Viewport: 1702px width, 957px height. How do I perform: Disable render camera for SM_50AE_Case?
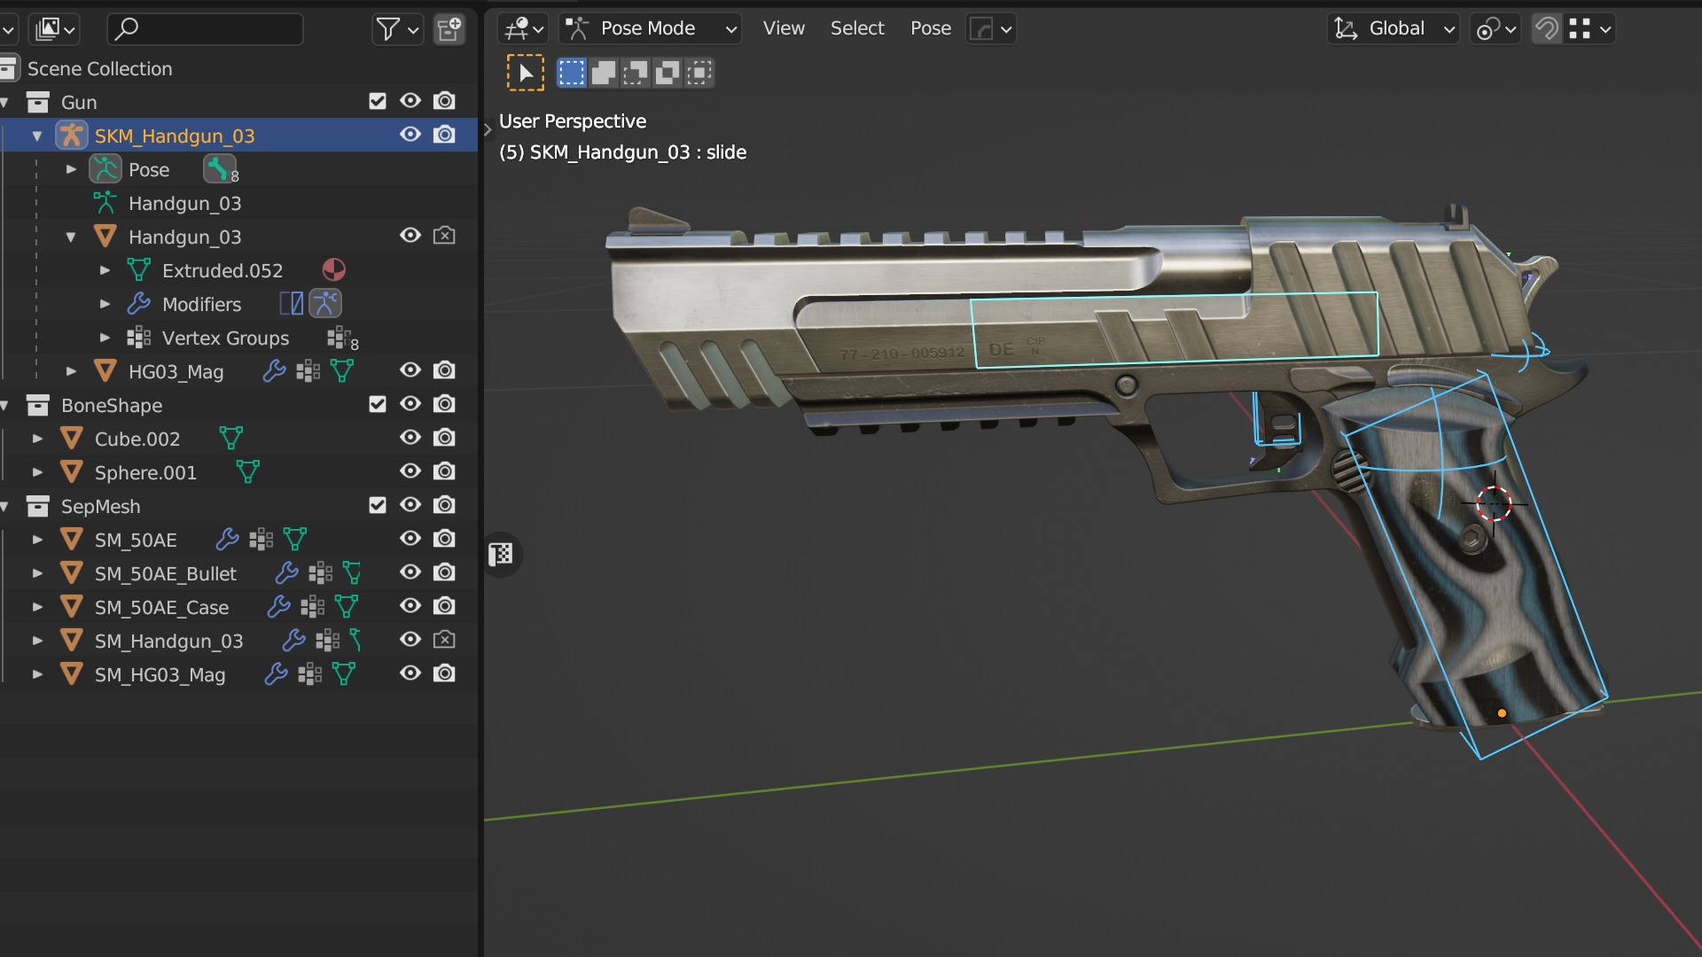tap(444, 606)
